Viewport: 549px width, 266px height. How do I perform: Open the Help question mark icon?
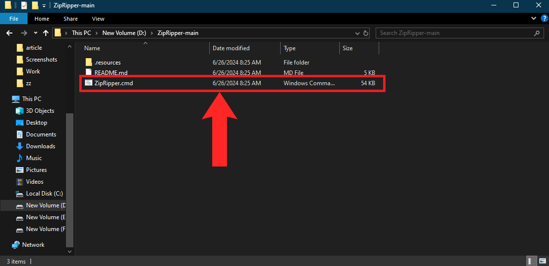pyautogui.click(x=544, y=18)
